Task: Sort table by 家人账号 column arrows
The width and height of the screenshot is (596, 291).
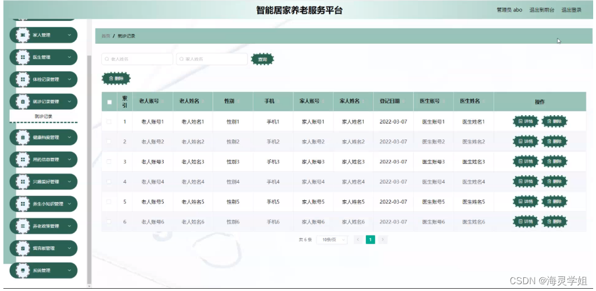Action: click(x=323, y=102)
